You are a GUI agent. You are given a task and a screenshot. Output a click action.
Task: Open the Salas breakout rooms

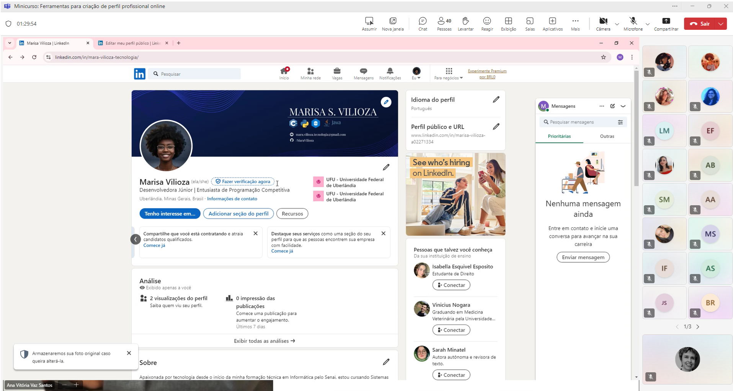click(530, 24)
